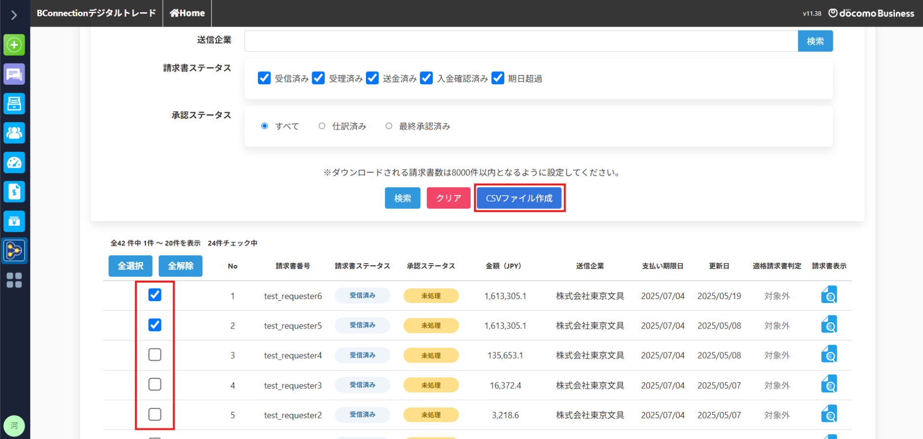Click the 送信企業 text input field
Viewport: 923px width, 439px height.
coord(521,41)
